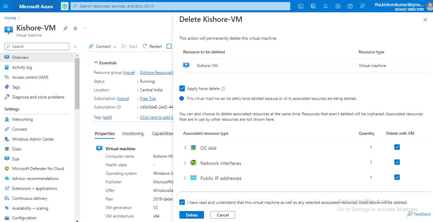
Task: Toggle the deletion acknowledgment checkbox
Action: (x=182, y=202)
